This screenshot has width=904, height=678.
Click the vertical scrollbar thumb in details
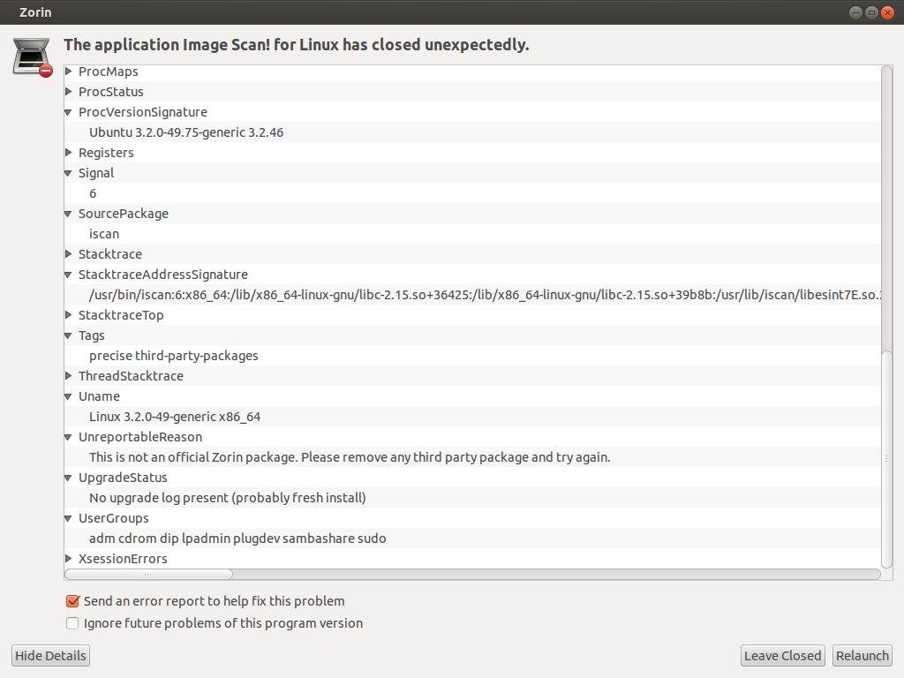click(886, 457)
